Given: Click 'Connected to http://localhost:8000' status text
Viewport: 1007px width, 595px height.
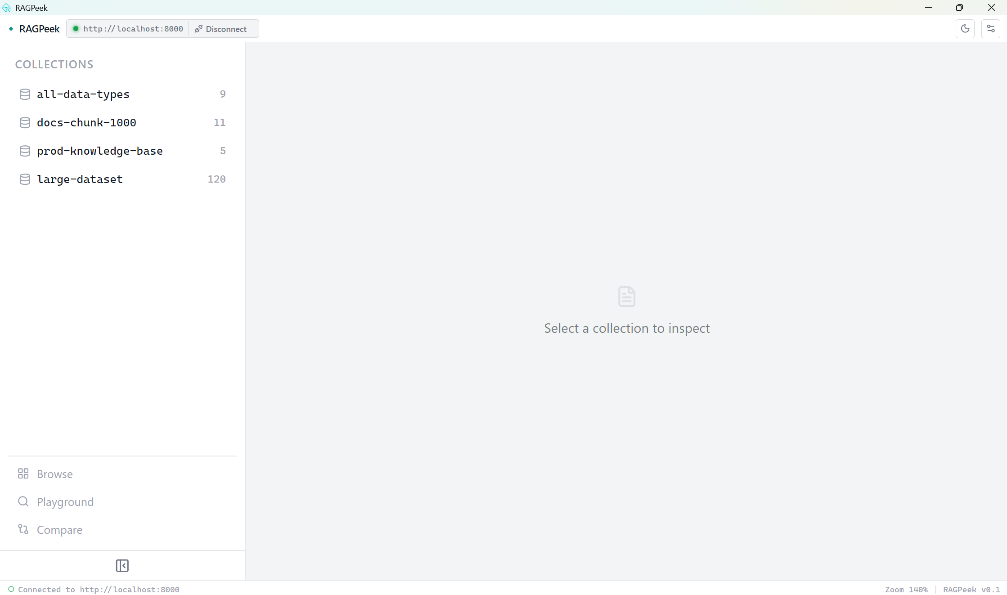Looking at the screenshot, I should tap(99, 590).
